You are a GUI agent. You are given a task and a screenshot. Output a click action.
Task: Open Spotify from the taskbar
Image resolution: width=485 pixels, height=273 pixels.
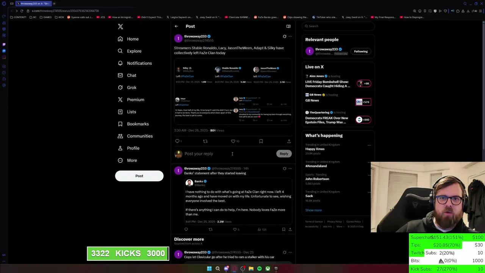pyautogui.click(x=259, y=269)
